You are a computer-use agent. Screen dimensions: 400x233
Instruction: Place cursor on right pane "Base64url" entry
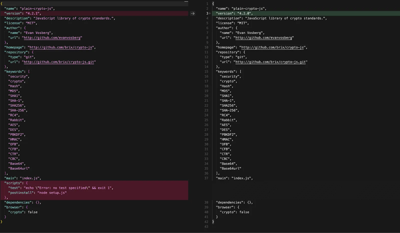pyautogui.click(x=230, y=169)
